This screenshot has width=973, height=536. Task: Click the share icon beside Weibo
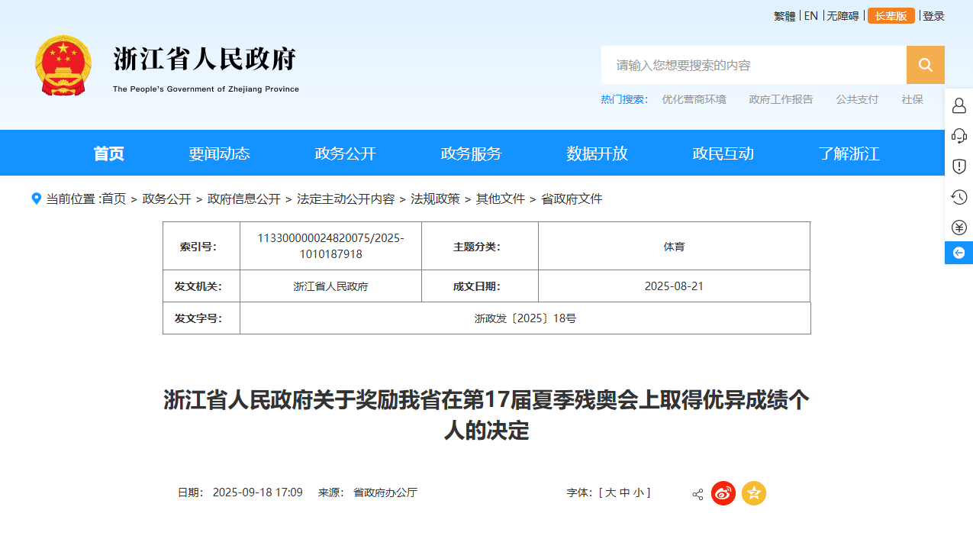[698, 494]
